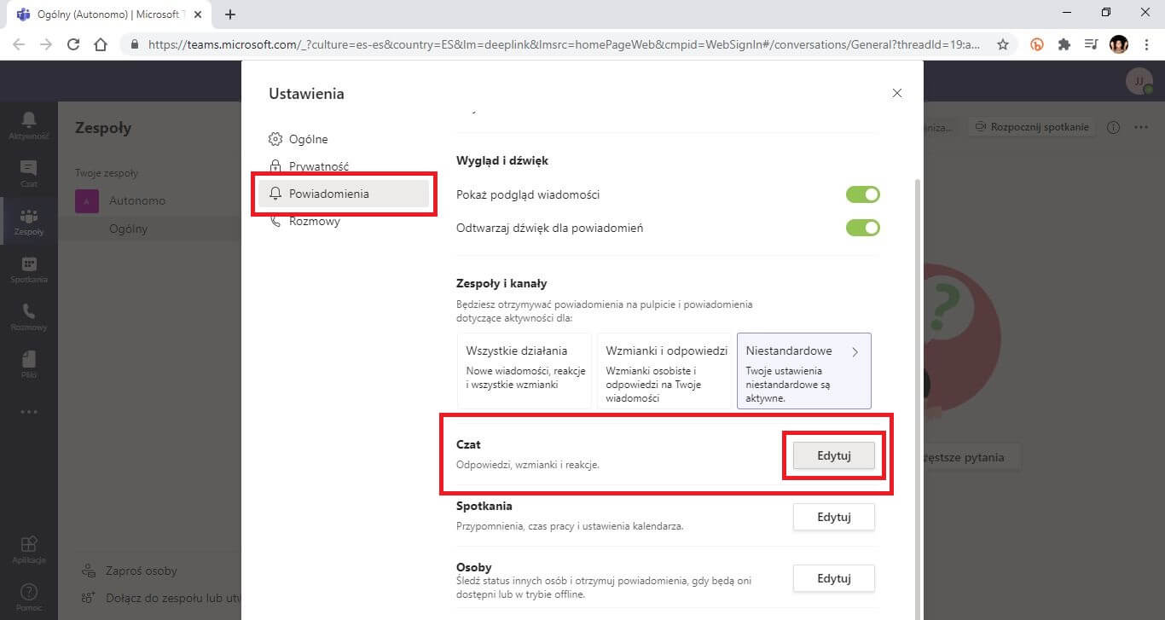Open channel more options ellipsis

(x=1141, y=127)
